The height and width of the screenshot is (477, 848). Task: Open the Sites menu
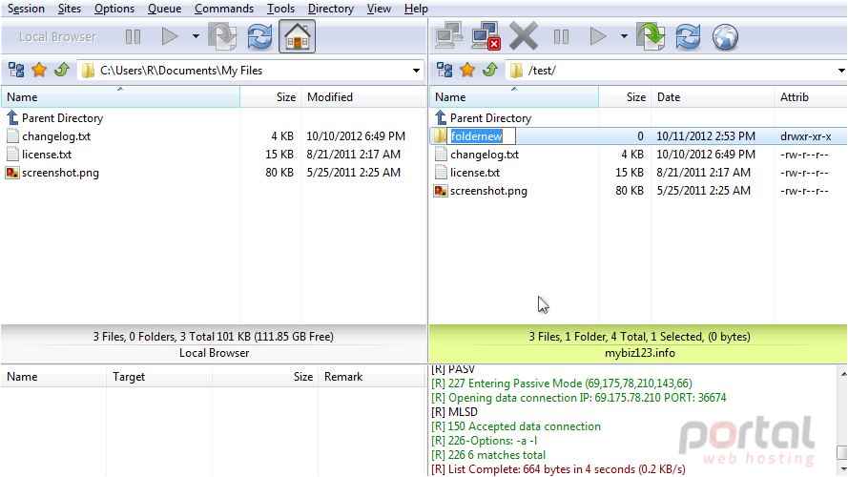click(70, 9)
